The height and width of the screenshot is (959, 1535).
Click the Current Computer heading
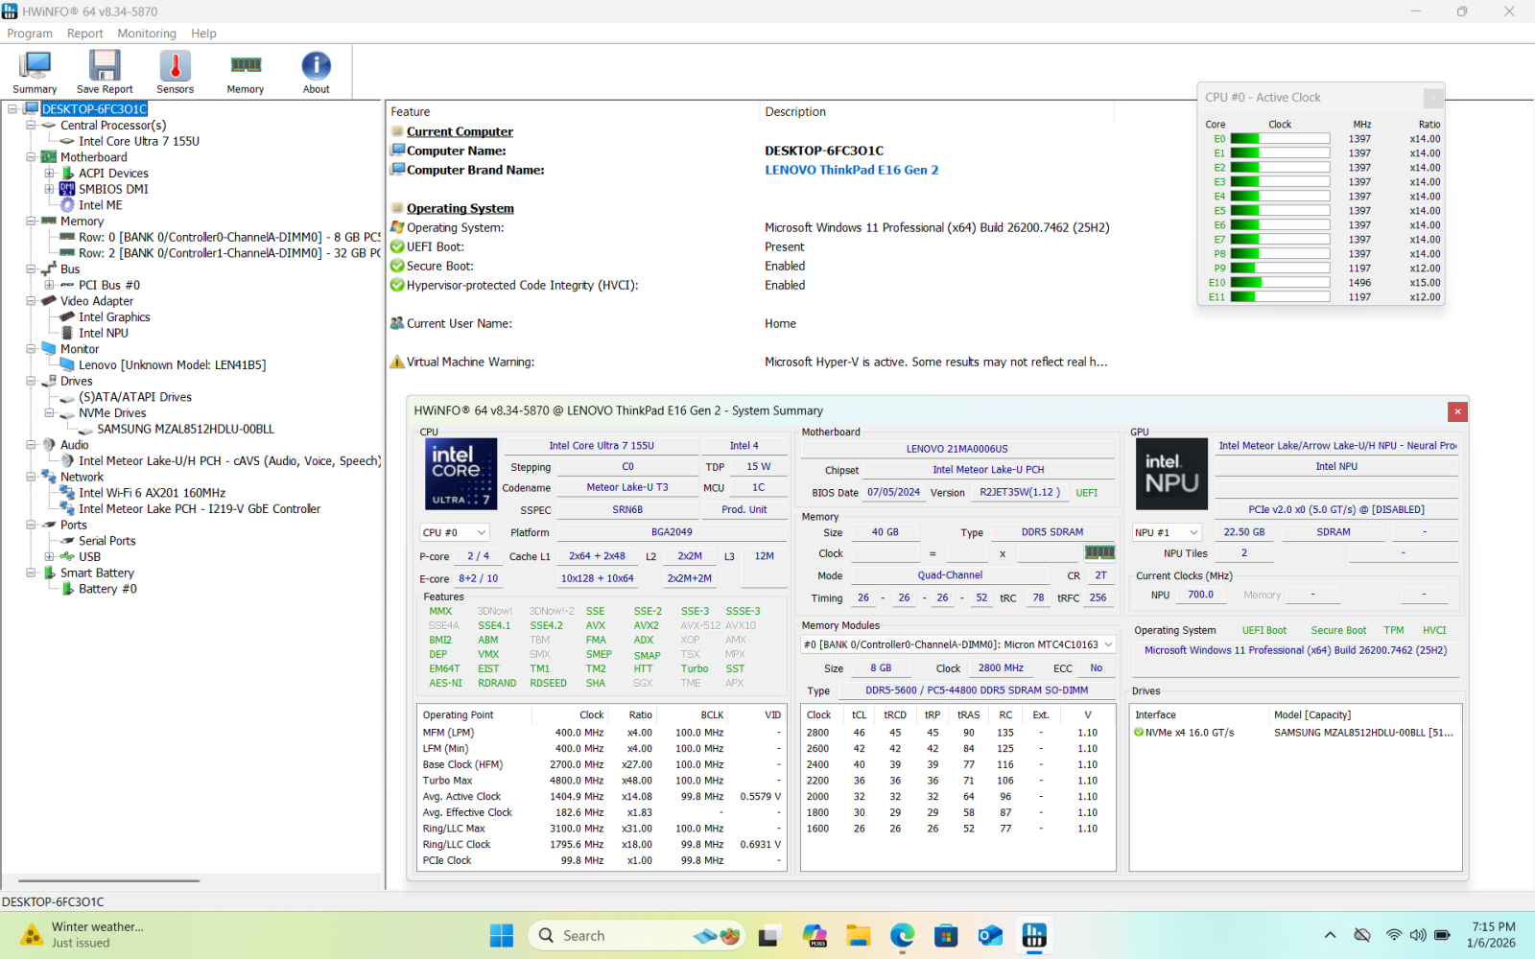click(460, 131)
